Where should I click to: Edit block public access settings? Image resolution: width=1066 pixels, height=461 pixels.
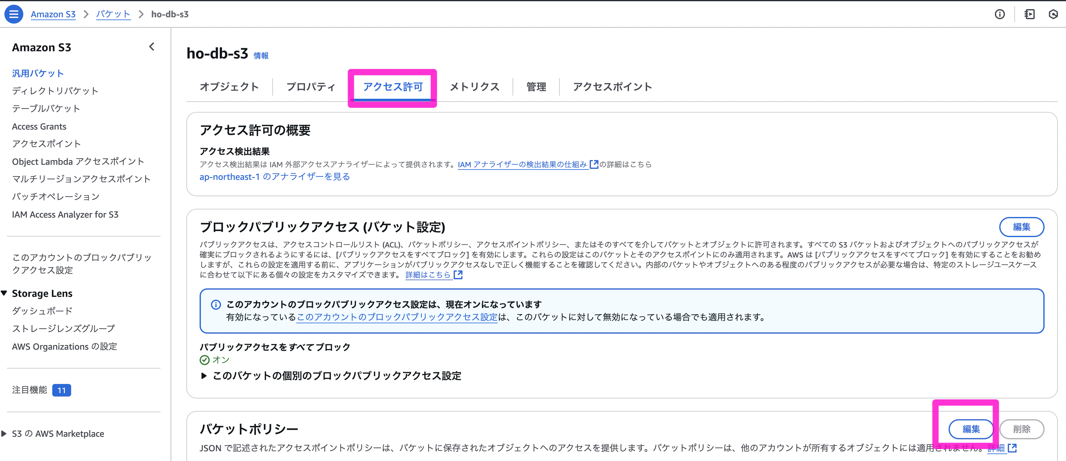(x=1021, y=227)
